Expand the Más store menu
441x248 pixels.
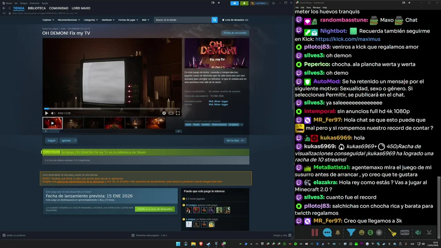click(145, 20)
